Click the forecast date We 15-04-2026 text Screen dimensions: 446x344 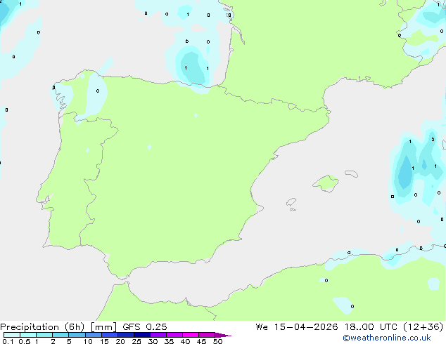(297, 327)
